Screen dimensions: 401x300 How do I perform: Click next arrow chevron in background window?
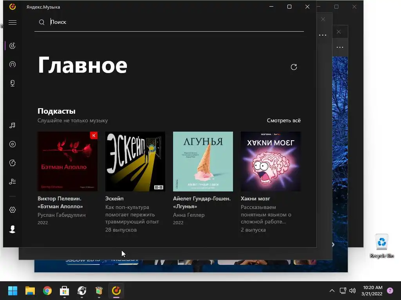(x=333, y=245)
